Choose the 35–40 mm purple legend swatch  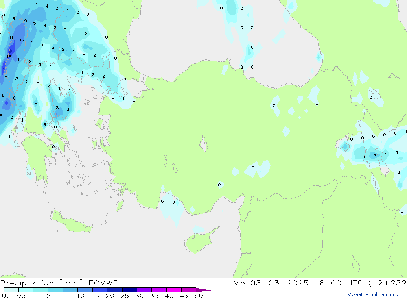click(x=159, y=290)
